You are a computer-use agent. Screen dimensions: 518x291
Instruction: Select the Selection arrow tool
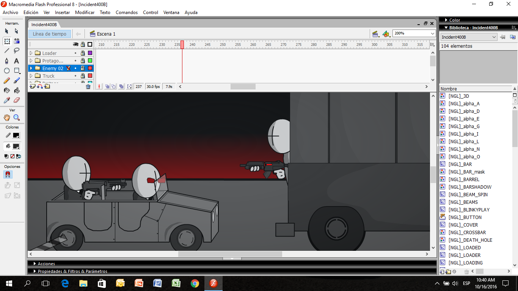pos(7,31)
